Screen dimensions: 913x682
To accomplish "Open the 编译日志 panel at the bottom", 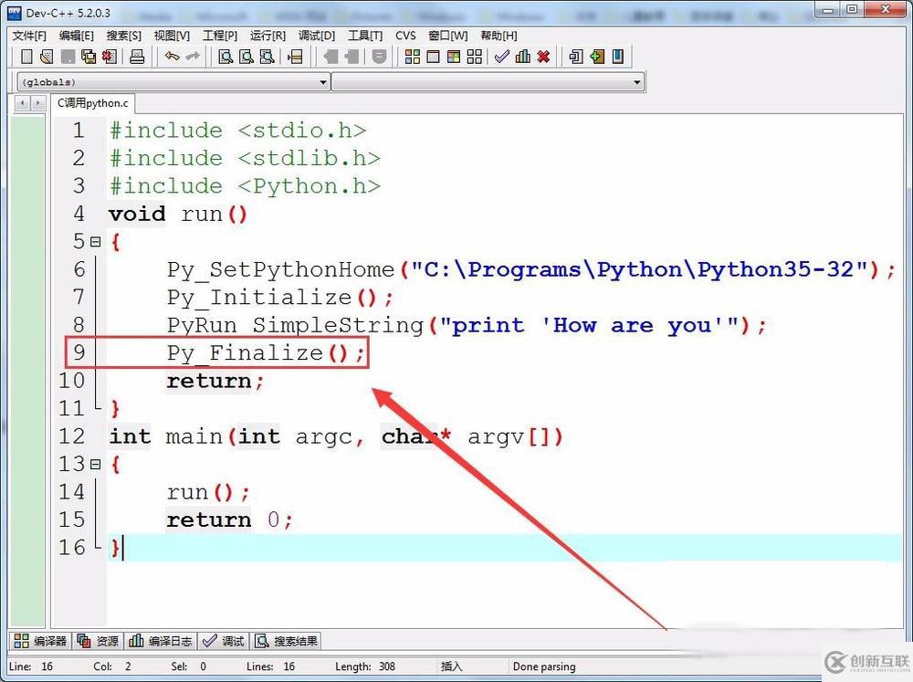I will point(160,640).
